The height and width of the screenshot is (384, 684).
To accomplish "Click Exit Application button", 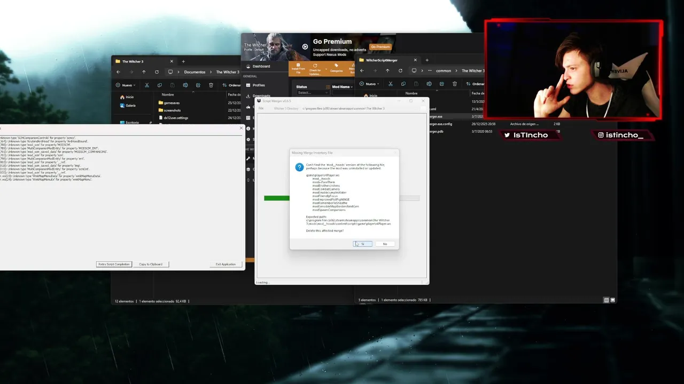I will tap(226, 264).
